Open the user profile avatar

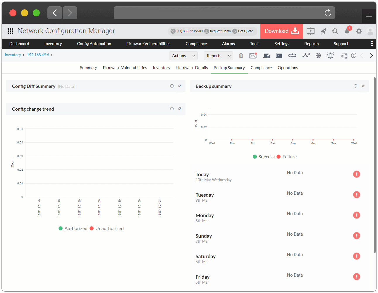370,31
